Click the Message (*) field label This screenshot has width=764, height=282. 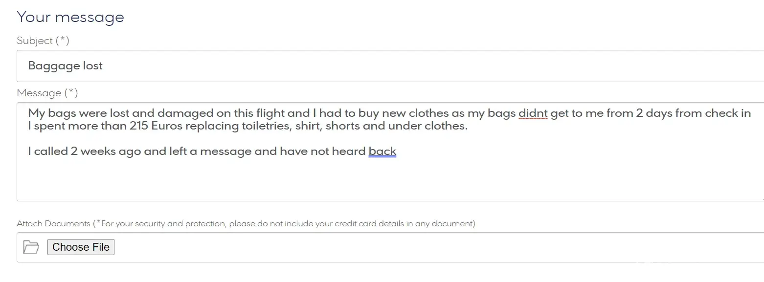[x=47, y=93]
